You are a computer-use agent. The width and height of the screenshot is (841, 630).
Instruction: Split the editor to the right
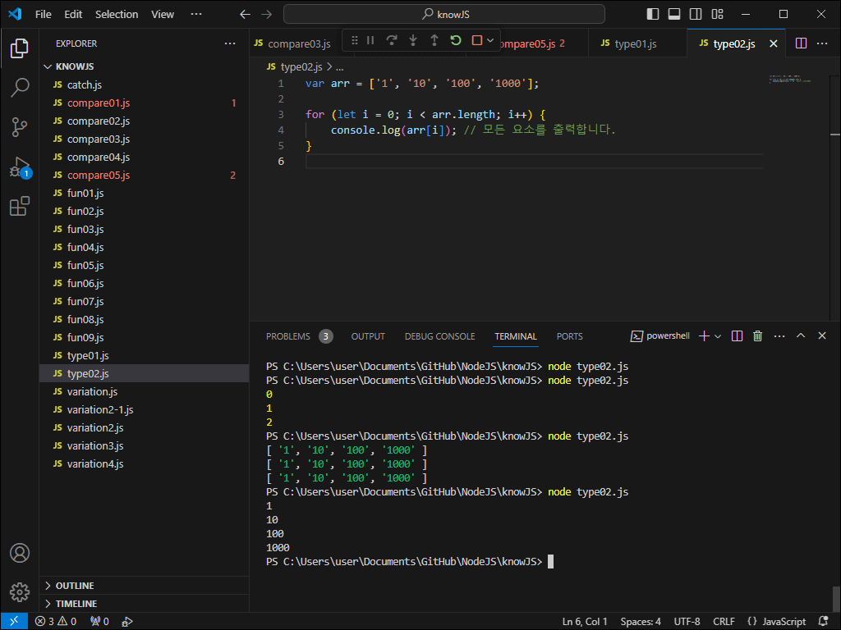point(802,43)
